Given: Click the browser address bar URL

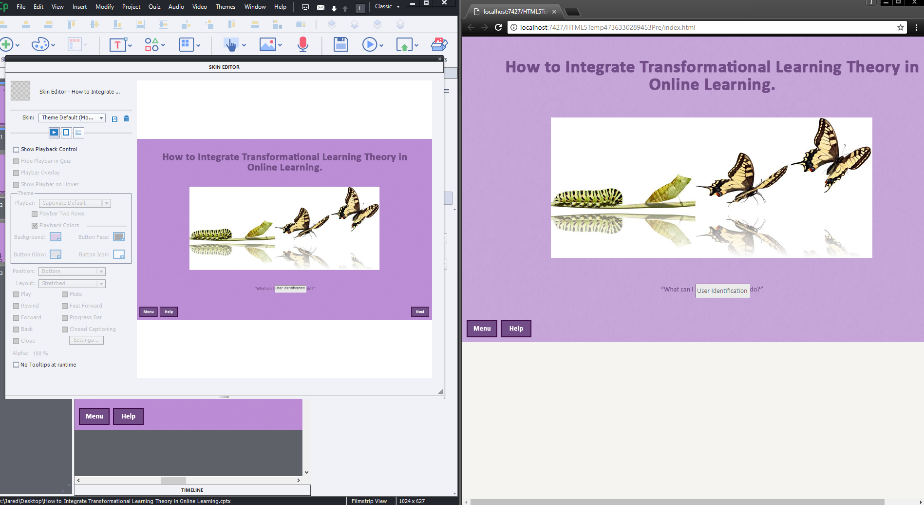Looking at the screenshot, I should pyautogui.click(x=607, y=27).
